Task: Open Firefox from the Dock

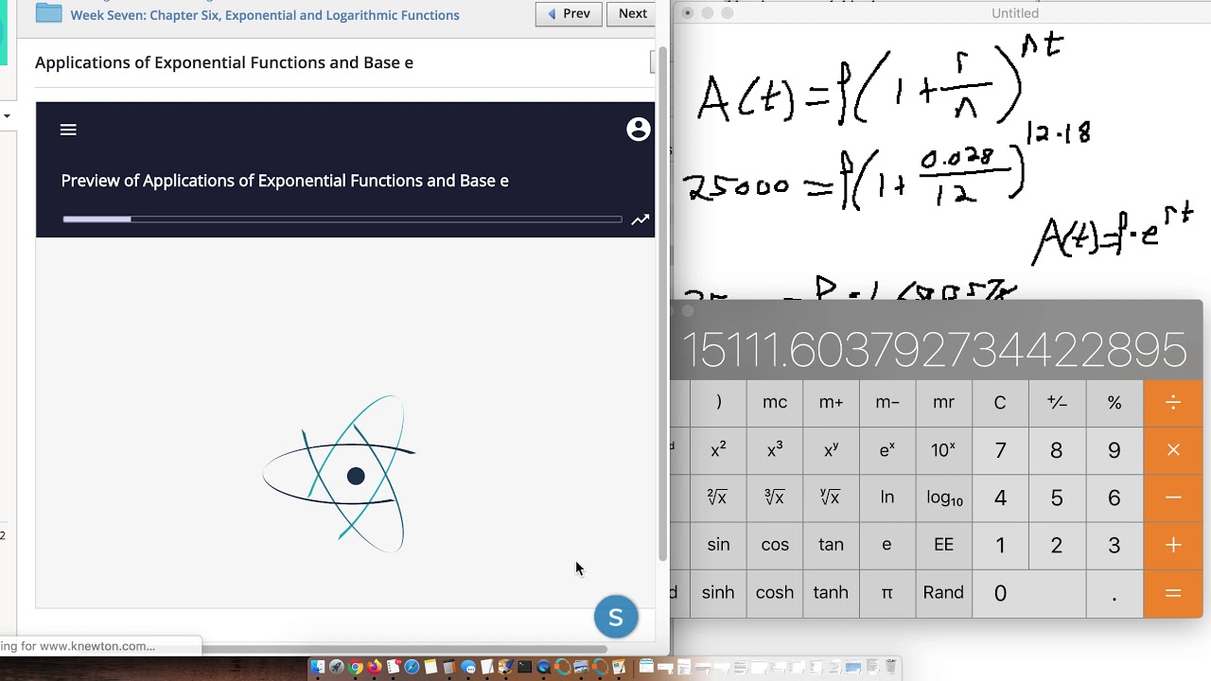Action: [374, 667]
